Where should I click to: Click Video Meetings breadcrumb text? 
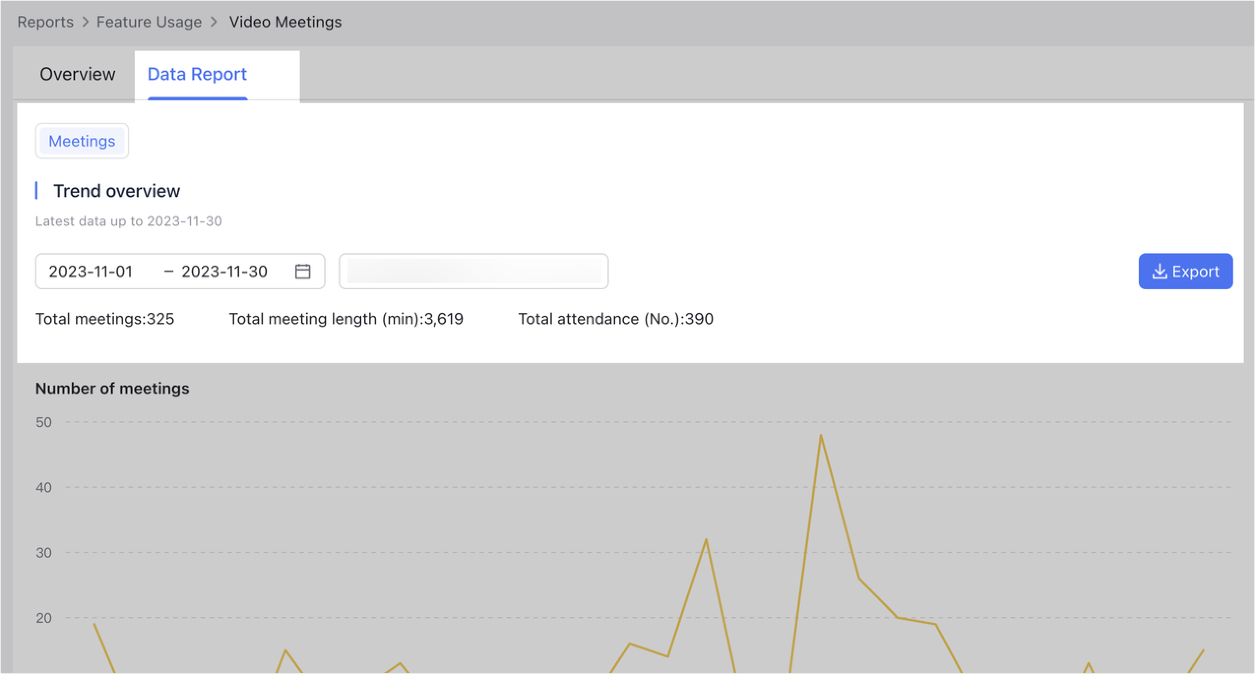click(x=285, y=22)
